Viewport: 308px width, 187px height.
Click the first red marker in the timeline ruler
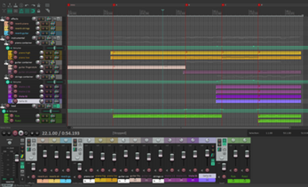(x=68, y=5)
